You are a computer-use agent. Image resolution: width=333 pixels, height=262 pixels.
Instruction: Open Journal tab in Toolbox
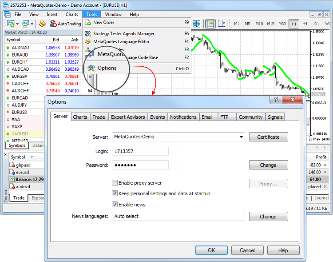pyautogui.click(x=321, y=198)
